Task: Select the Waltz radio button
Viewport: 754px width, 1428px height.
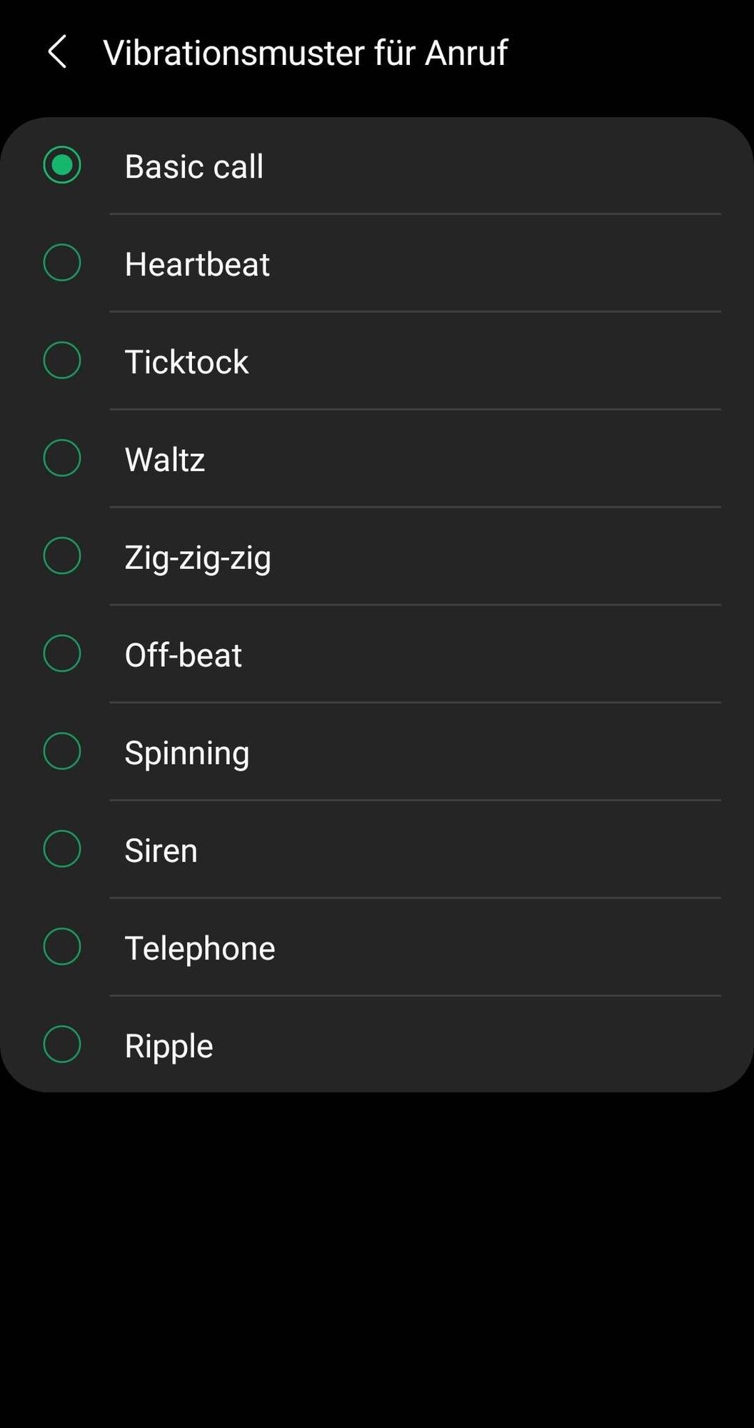Action: click(62, 458)
